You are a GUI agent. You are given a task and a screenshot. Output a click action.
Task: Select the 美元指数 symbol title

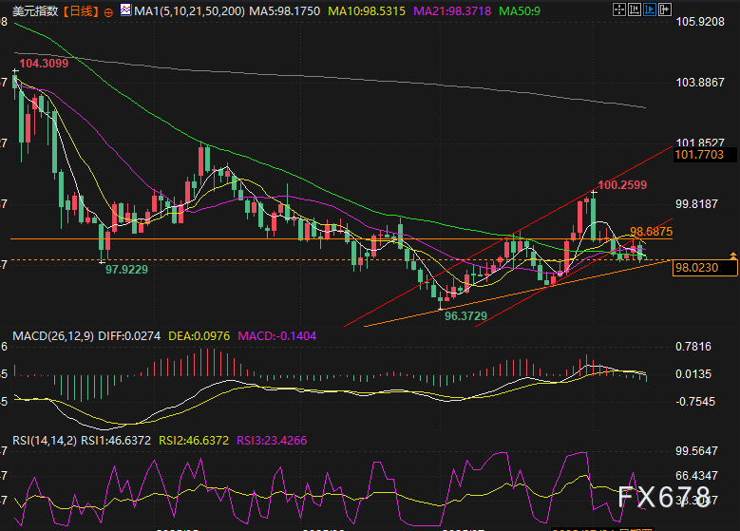[37, 12]
